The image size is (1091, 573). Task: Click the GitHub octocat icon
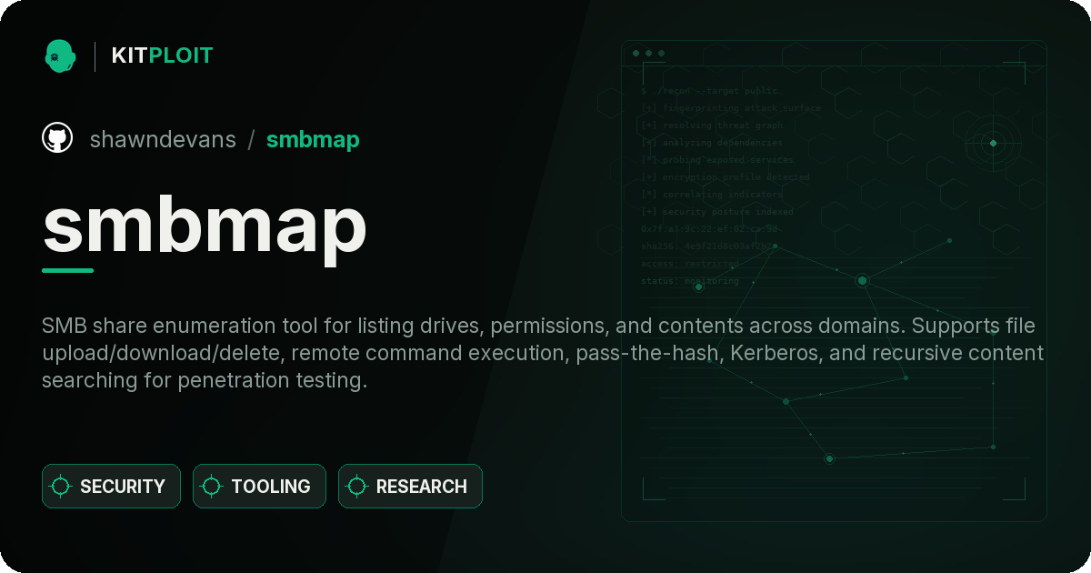click(57, 138)
